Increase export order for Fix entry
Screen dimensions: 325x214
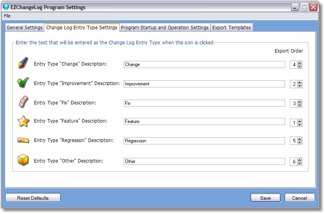[300, 102]
